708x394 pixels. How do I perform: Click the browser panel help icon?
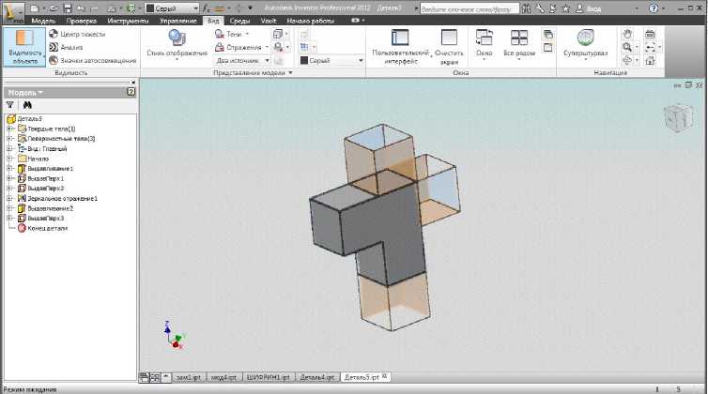[131, 92]
